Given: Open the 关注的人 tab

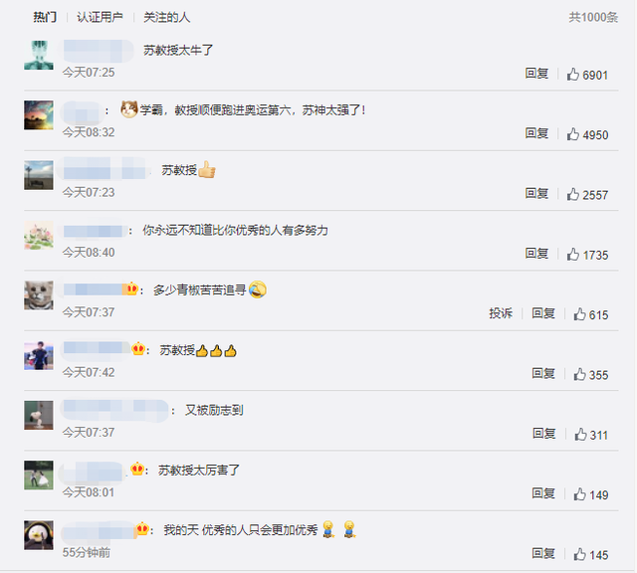Looking at the screenshot, I should click(166, 17).
